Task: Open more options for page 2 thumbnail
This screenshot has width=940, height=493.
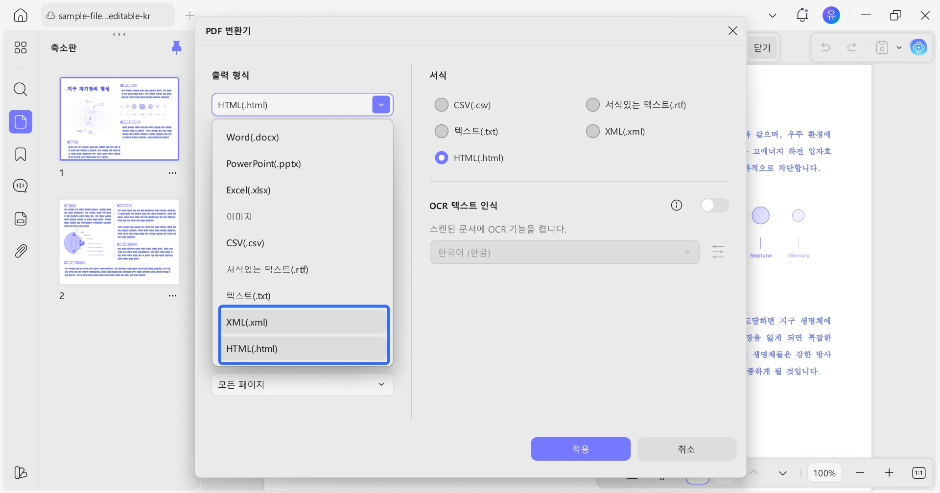Action: 172,296
